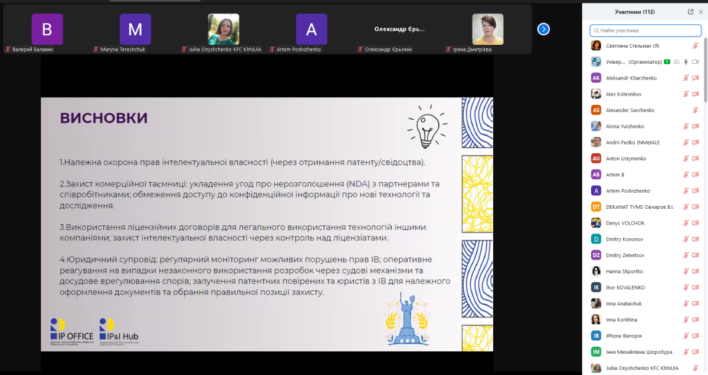Click Artem Podvizhenko's video tile
The width and height of the screenshot is (708, 375).
point(311,29)
